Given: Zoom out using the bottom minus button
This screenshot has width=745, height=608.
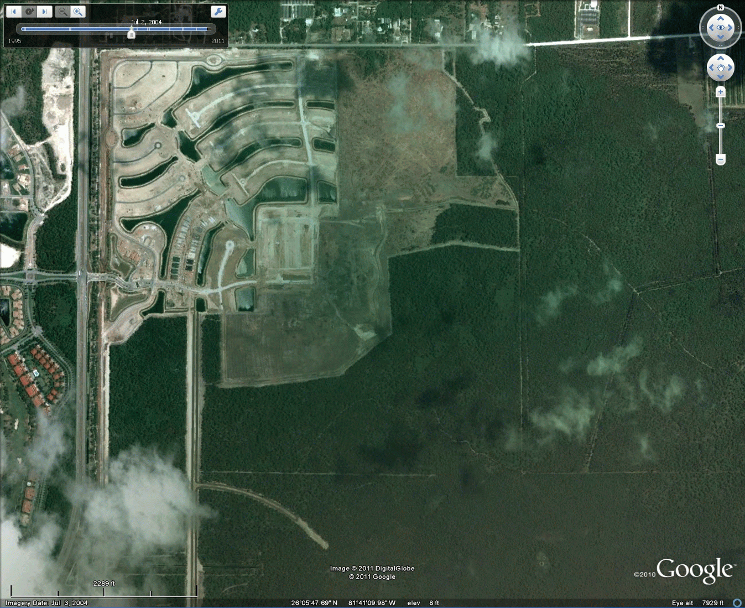Looking at the screenshot, I should [720, 160].
